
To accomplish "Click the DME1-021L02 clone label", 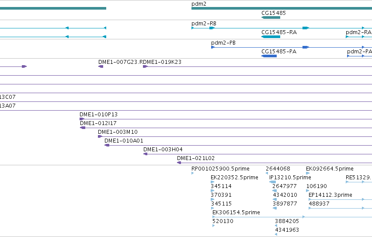I will point(196,158).
